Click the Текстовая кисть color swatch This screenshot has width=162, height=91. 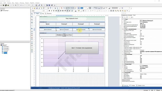pos(141,22)
